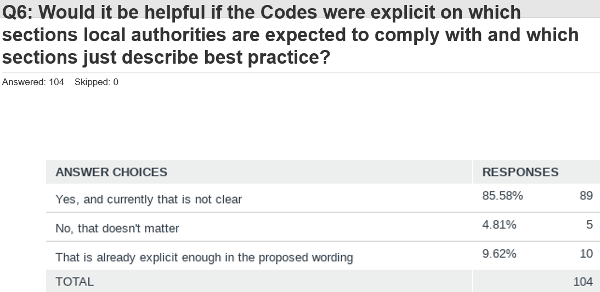The image size is (600, 292).
Task: Click the response count 10
Action: point(586,254)
